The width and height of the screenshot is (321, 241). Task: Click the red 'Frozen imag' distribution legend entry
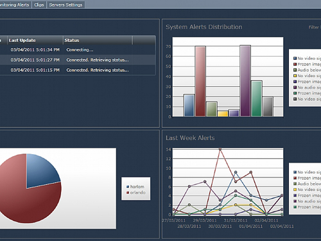pyautogui.click(x=307, y=64)
